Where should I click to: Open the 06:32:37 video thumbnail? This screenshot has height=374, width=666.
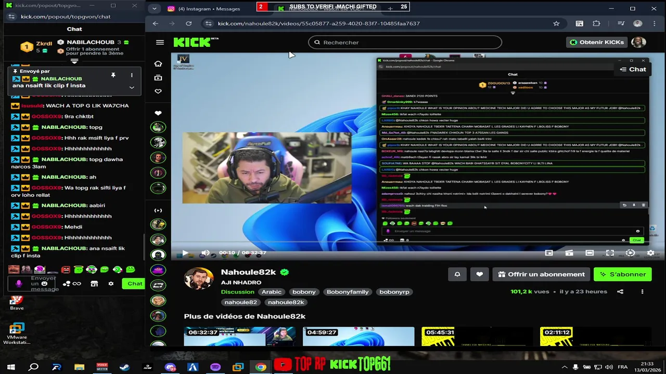240,336
